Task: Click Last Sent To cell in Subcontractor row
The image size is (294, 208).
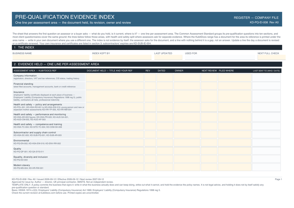Action: click(266, 134)
